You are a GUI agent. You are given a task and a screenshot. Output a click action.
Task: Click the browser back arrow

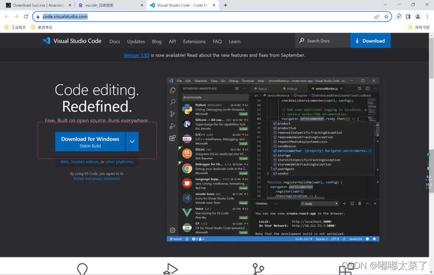click(x=7, y=17)
